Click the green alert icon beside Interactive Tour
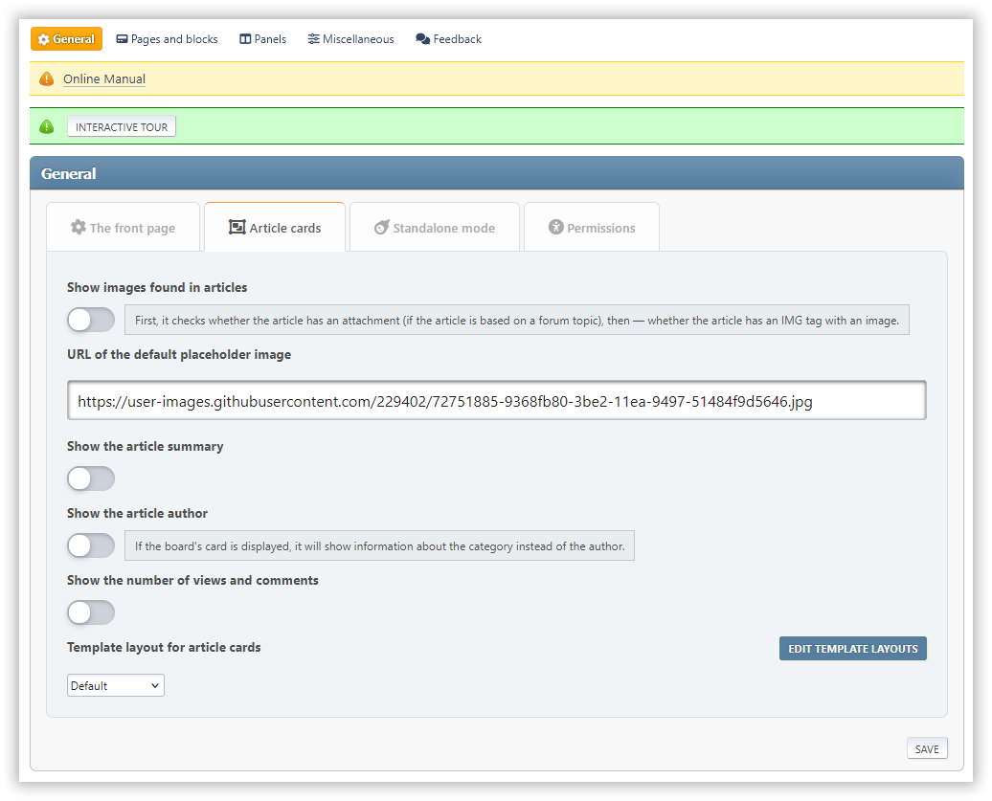This screenshot has width=992, height=801. click(47, 127)
